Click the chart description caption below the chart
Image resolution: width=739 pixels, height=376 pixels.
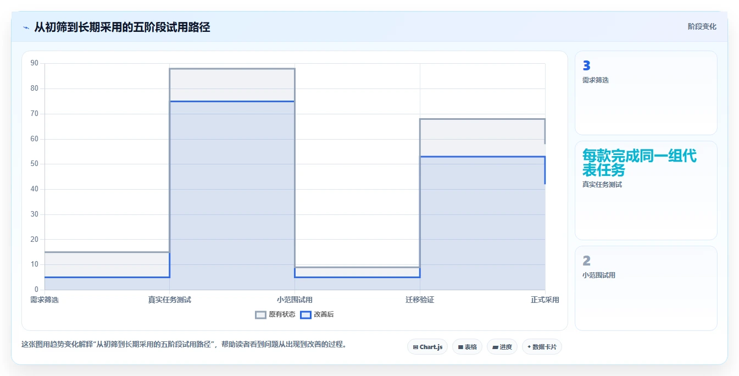184,345
